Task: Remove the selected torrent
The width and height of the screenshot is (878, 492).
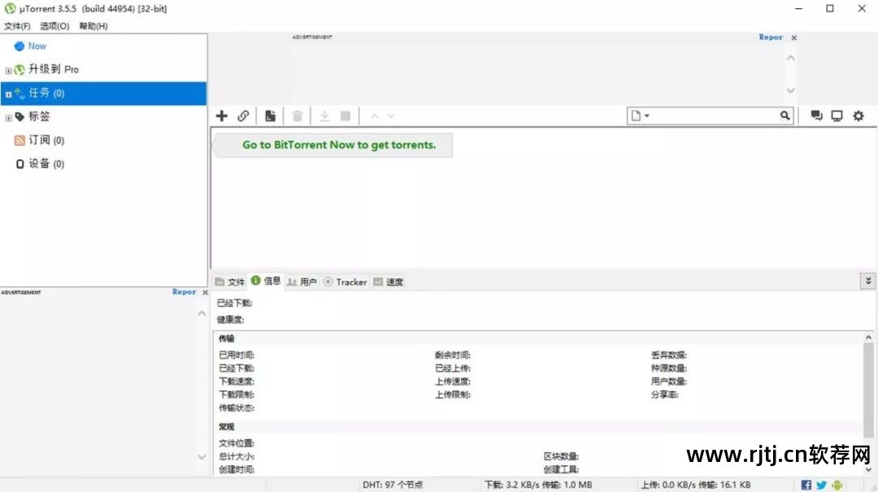Action: 297,115
